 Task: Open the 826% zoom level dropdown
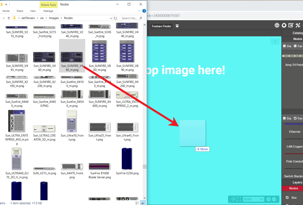click(x=262, y=199)
